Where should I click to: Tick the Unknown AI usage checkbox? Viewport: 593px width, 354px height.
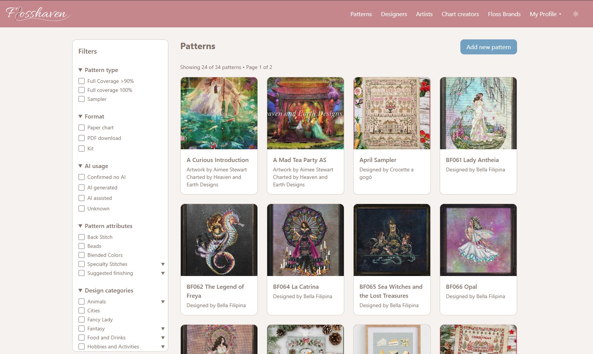pyautogui.click(x=82, y=208)
